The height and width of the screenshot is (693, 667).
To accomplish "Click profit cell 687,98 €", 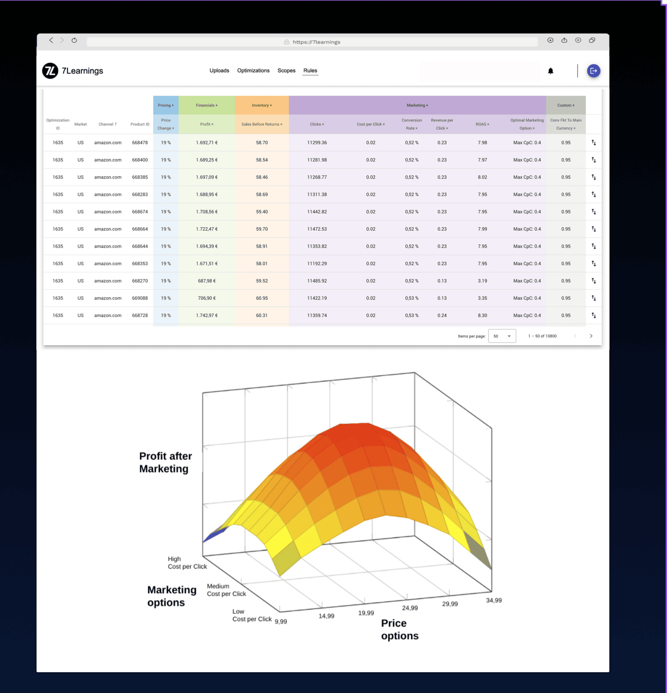I will (x=207, y=281).
